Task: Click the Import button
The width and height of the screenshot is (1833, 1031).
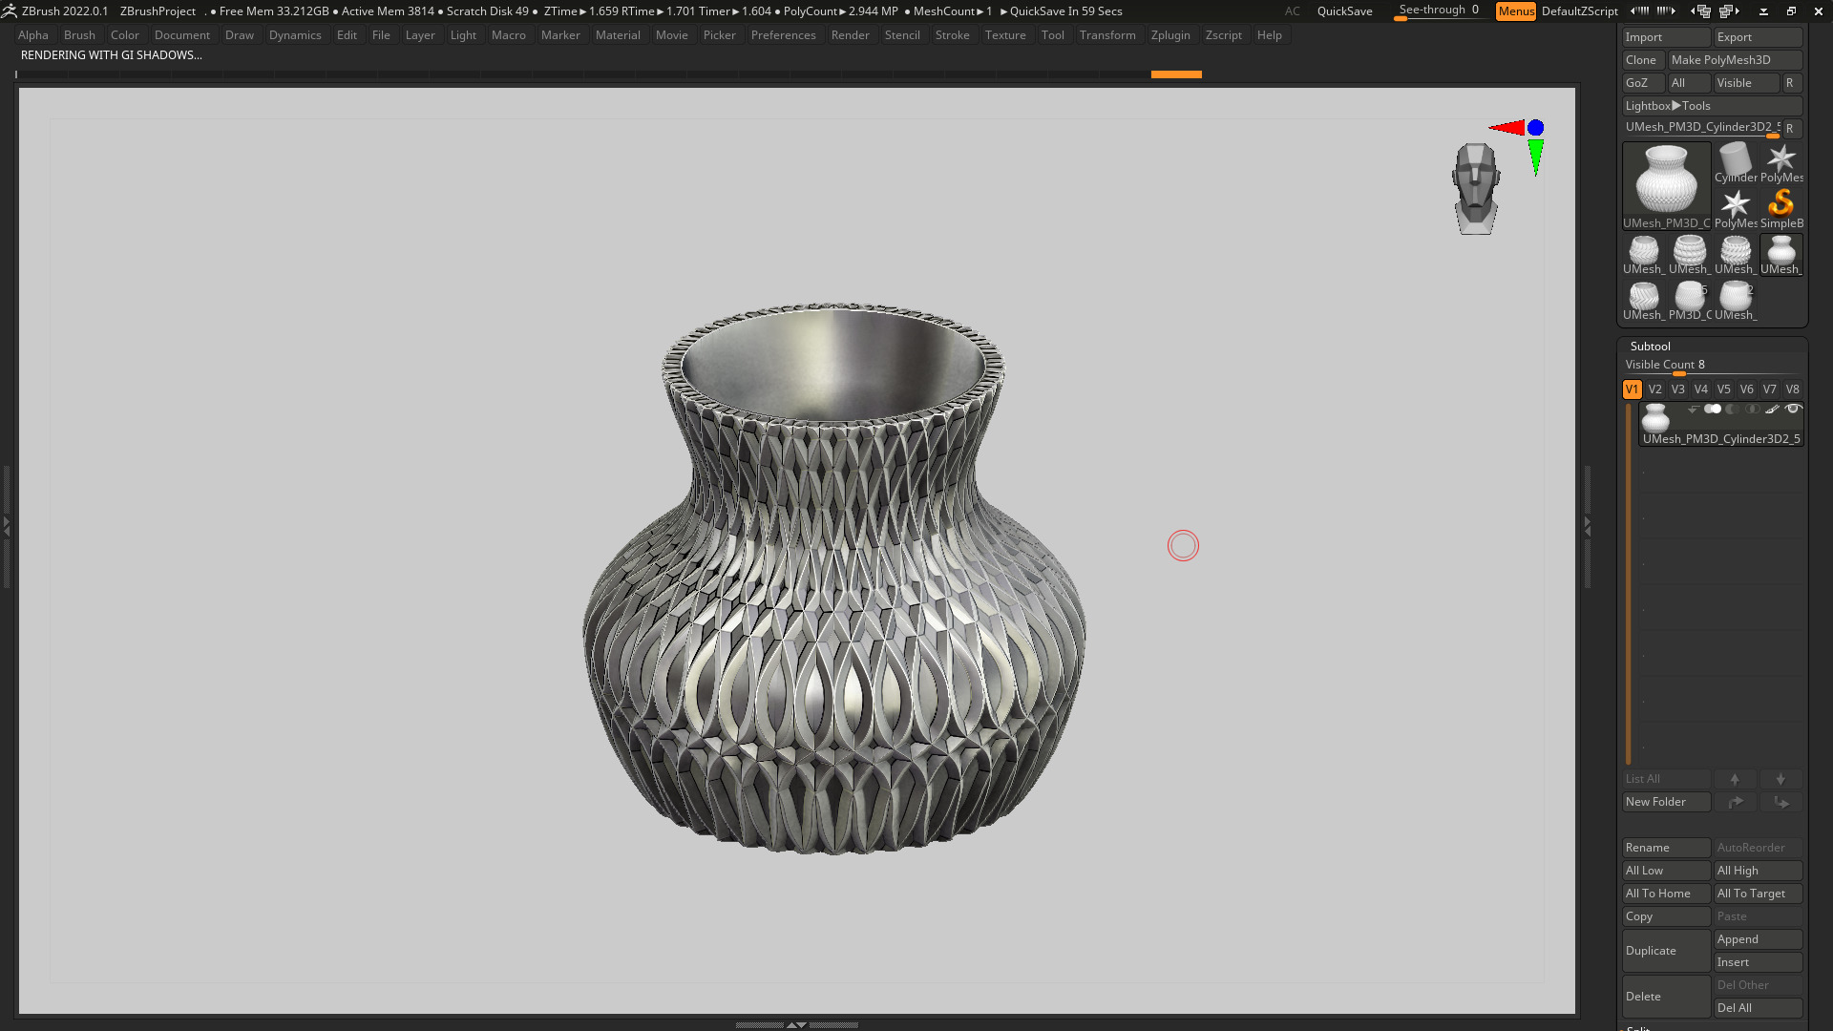Action: pyautogui.click(x=1667, y=37)
